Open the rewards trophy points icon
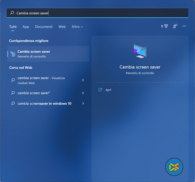195x182 pixels. pos(166,26)
